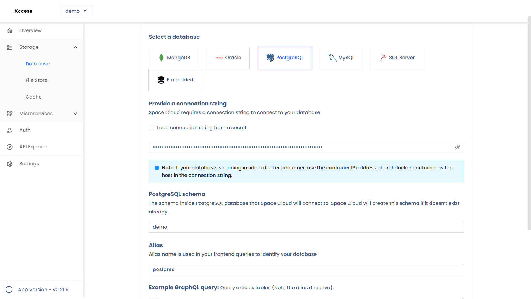Click the Load connection string from a secret label
Image resolution: width=531 pixels, height=299 pixels.
coord(202,128)
